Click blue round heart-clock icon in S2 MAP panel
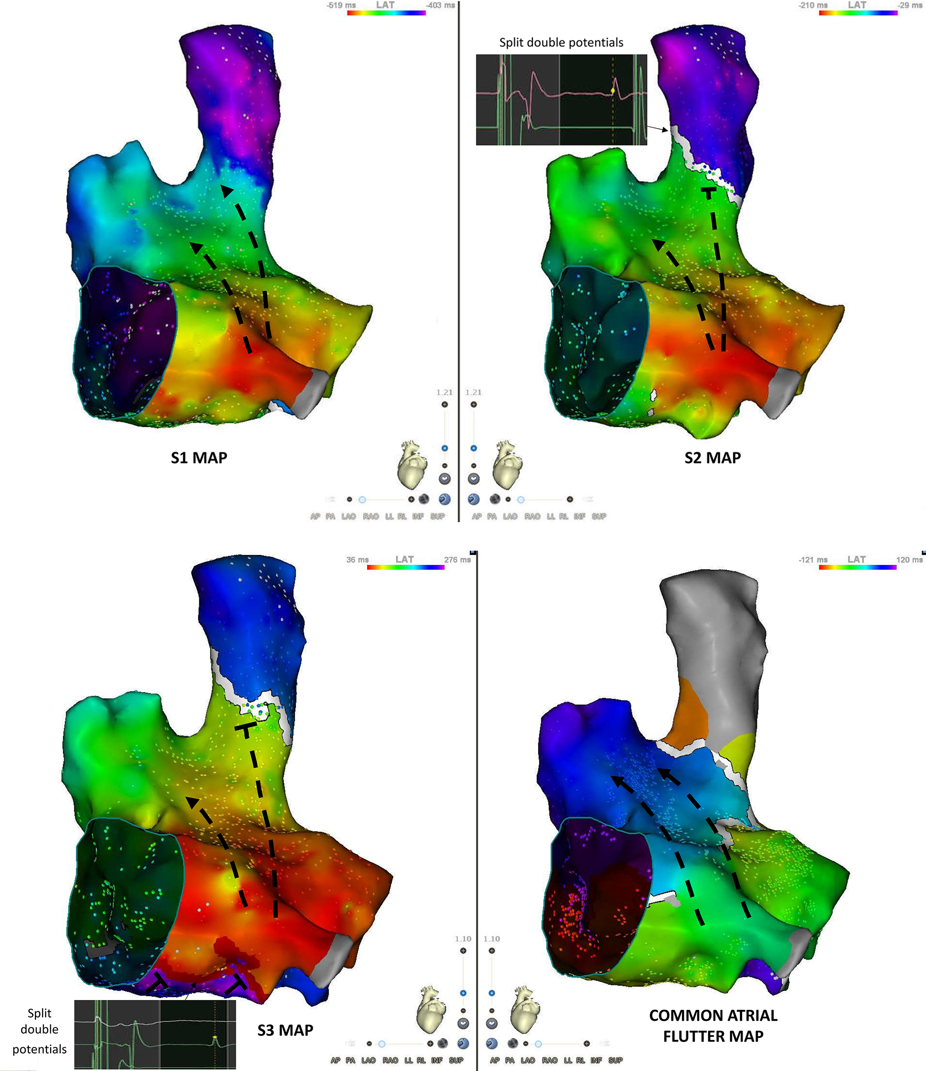The width and height of the screenshot is (926, 1071). tap(474, 500)
